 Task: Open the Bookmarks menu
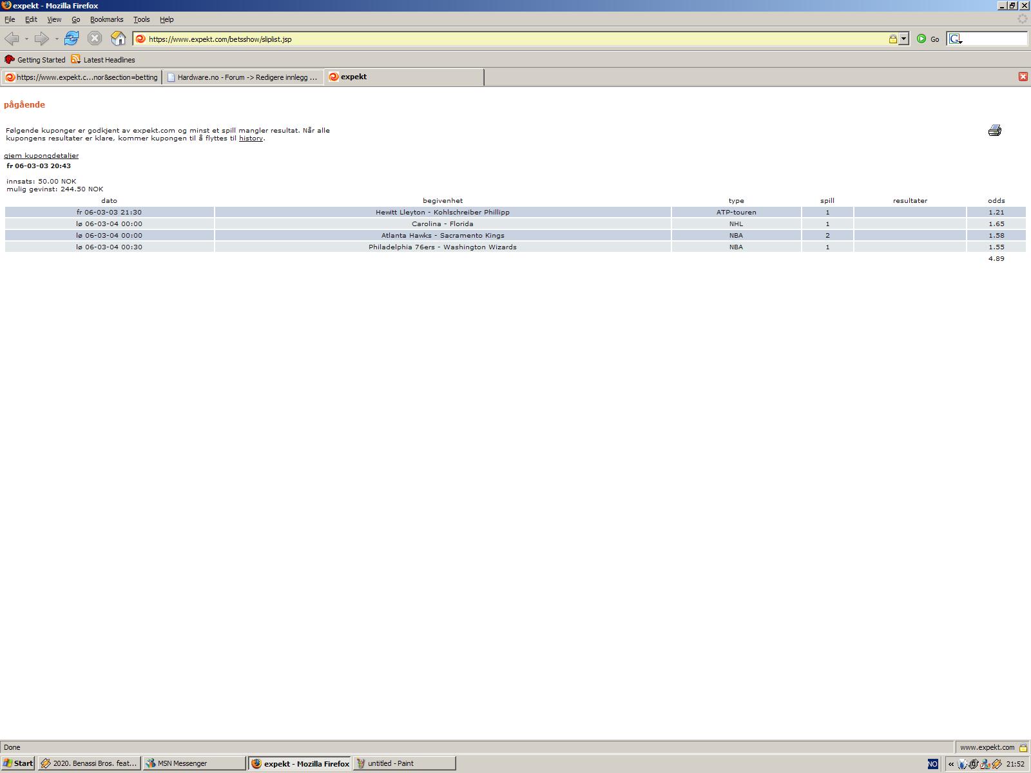click(106, 19)
